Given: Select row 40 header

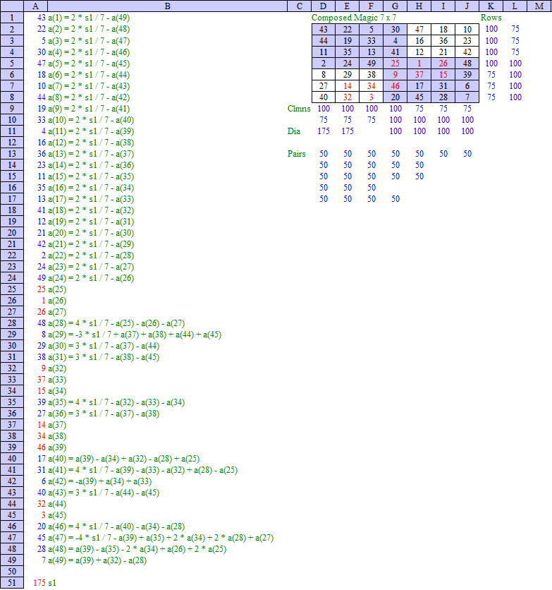Looking at the screenshot, I should [x=12, y=458].
